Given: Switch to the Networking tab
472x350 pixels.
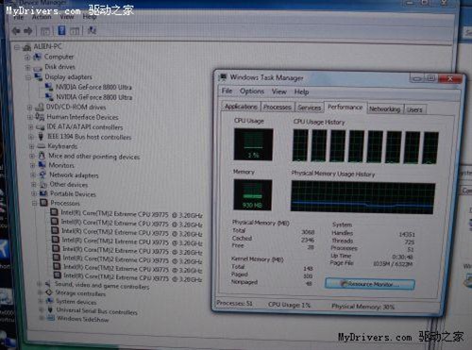Looking at the screenshot, I should 384,109.
